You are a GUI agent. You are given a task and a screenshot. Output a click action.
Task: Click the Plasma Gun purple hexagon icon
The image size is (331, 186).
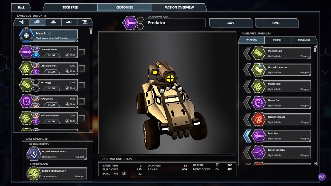259,103
